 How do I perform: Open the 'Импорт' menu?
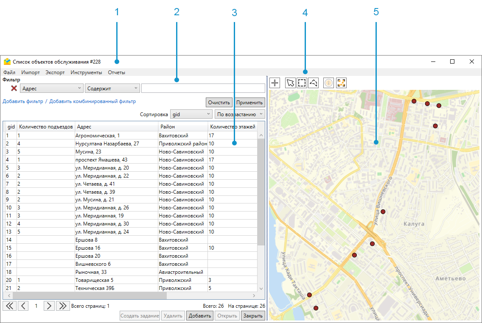[31, 72]
